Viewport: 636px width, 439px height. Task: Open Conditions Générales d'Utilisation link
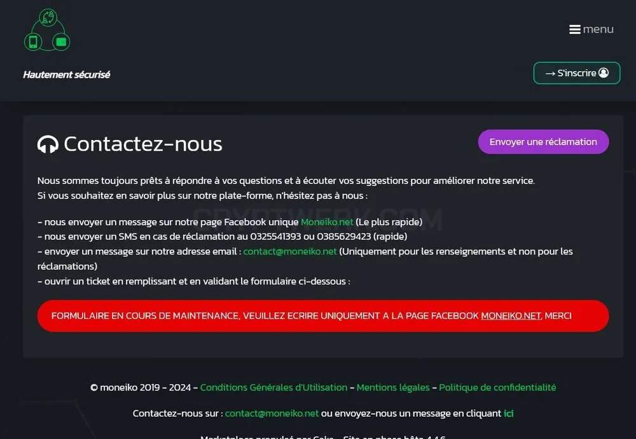tap(273, 387)
